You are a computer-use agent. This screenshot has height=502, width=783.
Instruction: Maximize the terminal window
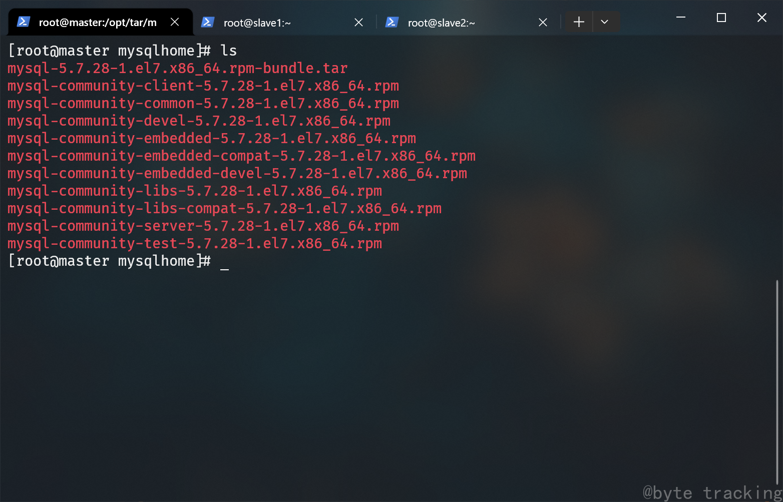tap(721, 18)
